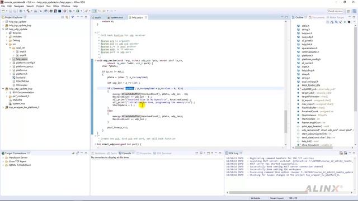Viewport: 358px width, 201px height.
Task: Maximize the Project Explorer panel
Action: pyautogui.click(x=86, y=17)
